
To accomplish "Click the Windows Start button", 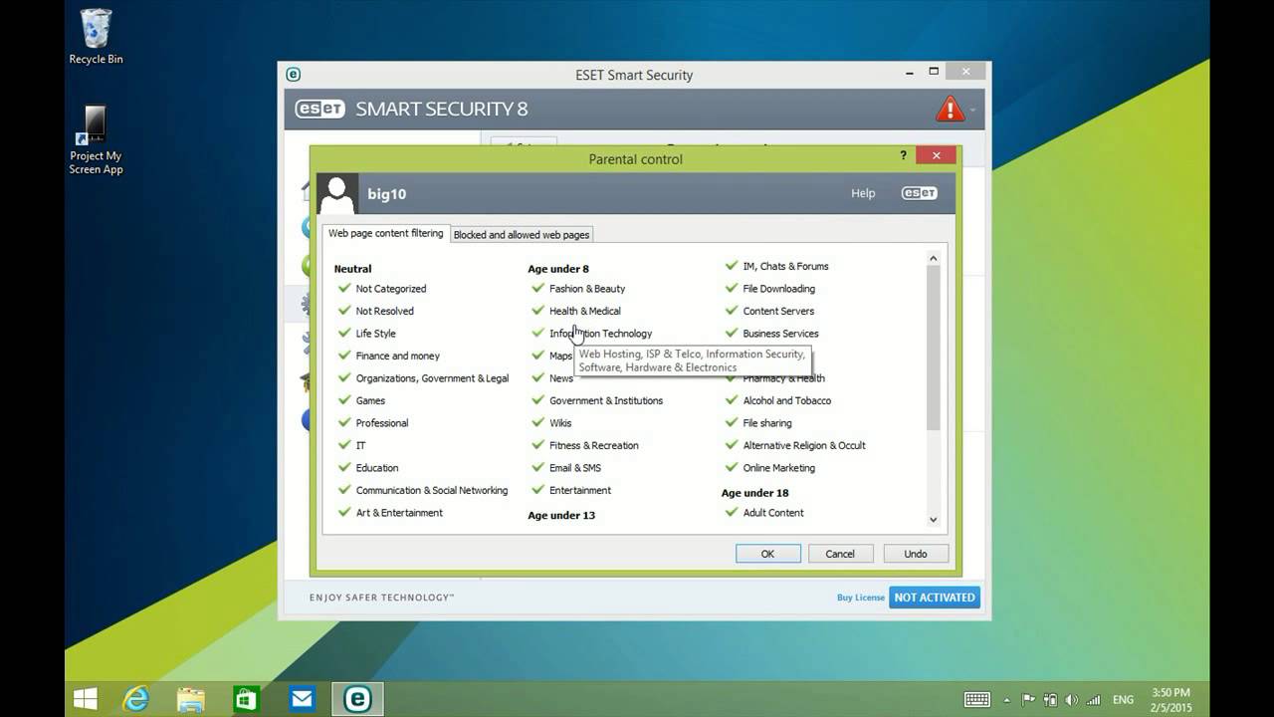I will (x=86, y=699).
